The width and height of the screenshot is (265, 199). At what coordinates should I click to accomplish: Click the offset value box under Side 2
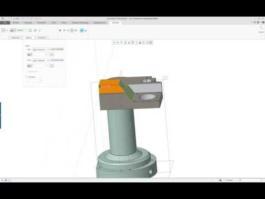(x=40, y=66)
